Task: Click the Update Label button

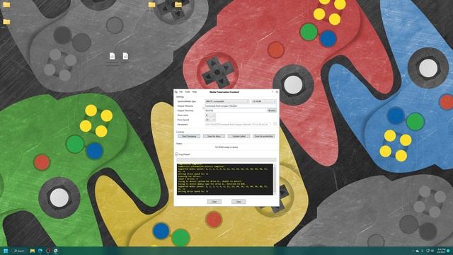Action: pos(239,136)
